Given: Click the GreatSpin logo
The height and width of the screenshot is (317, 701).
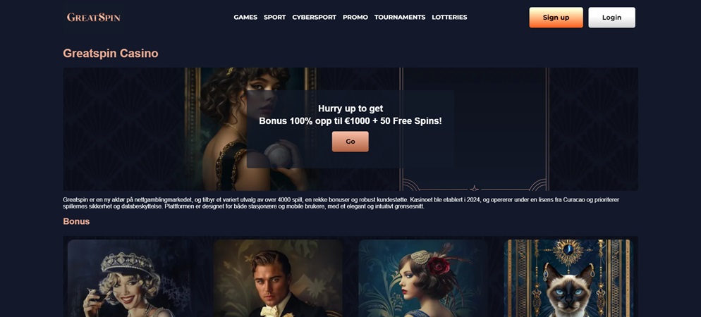Looking at the screenshot, I should tap(93, 18).
